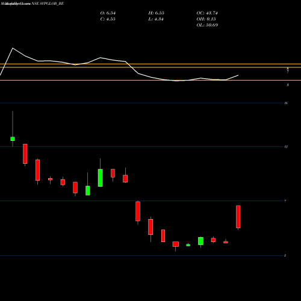Screen dimensions: 301x301
Task: Click the 16 price axis label
Action: (x=286, y=103)
